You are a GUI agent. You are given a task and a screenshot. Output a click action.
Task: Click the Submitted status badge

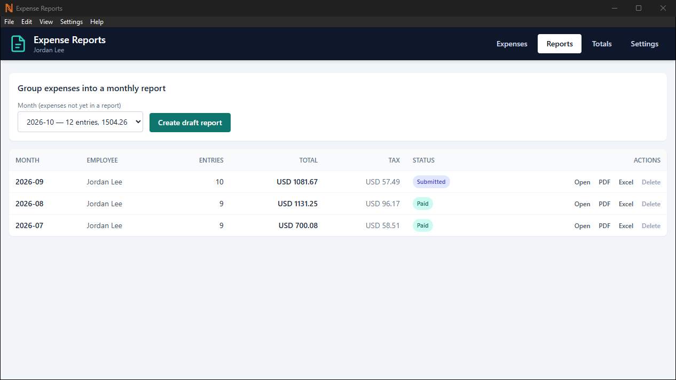click(431, 182)
